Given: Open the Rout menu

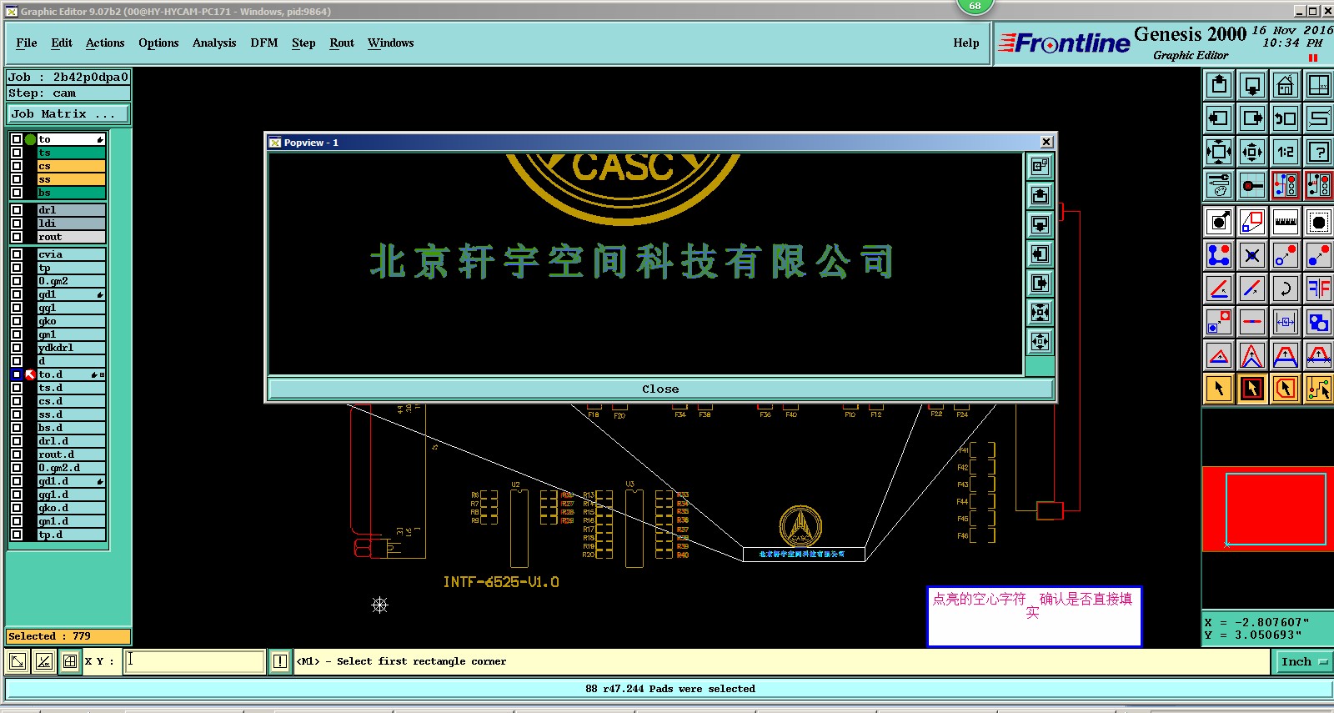Looking at the screenshot, I should point(342,43).
